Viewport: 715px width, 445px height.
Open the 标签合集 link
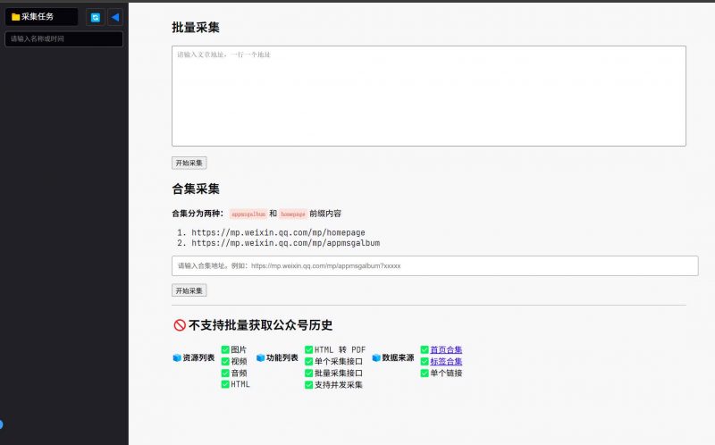(x=446, y=361)
